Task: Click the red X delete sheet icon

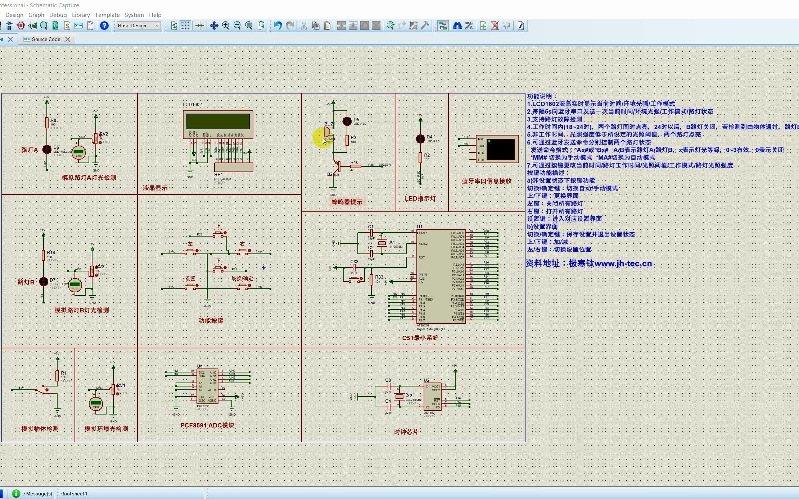Action: 495,26
